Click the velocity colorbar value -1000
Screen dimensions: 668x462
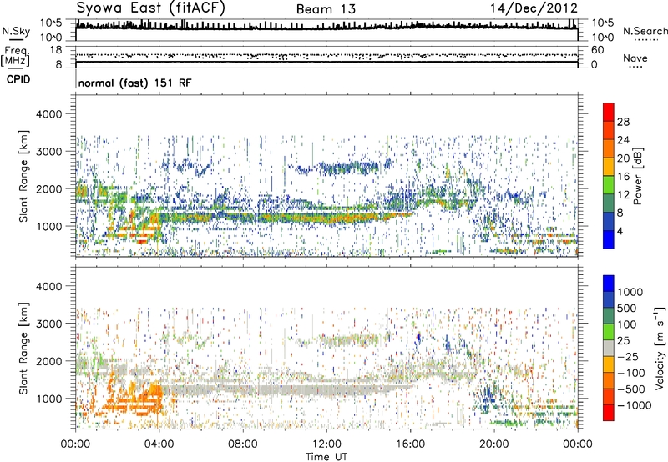coord(634,405)
